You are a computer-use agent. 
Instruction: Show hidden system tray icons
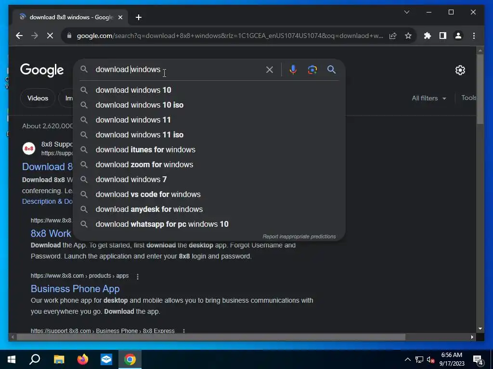[407, 359]
